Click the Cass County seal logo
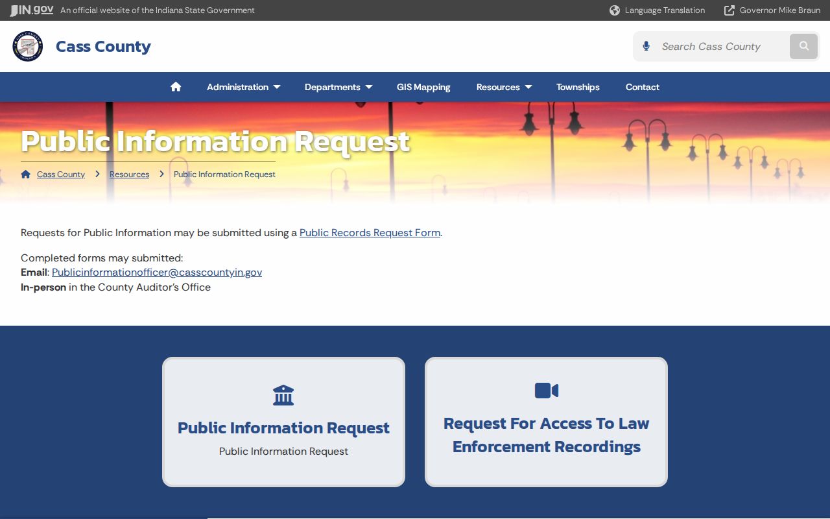830x519 pixels. [28, 47]
